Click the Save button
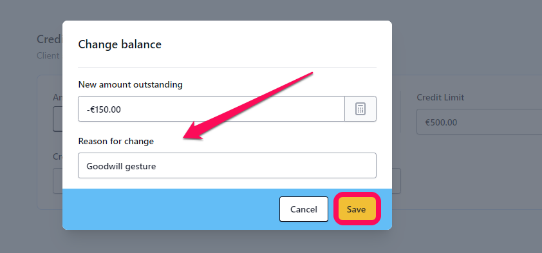Viewport: 542px width, 253px height. [x=357, y=209]
